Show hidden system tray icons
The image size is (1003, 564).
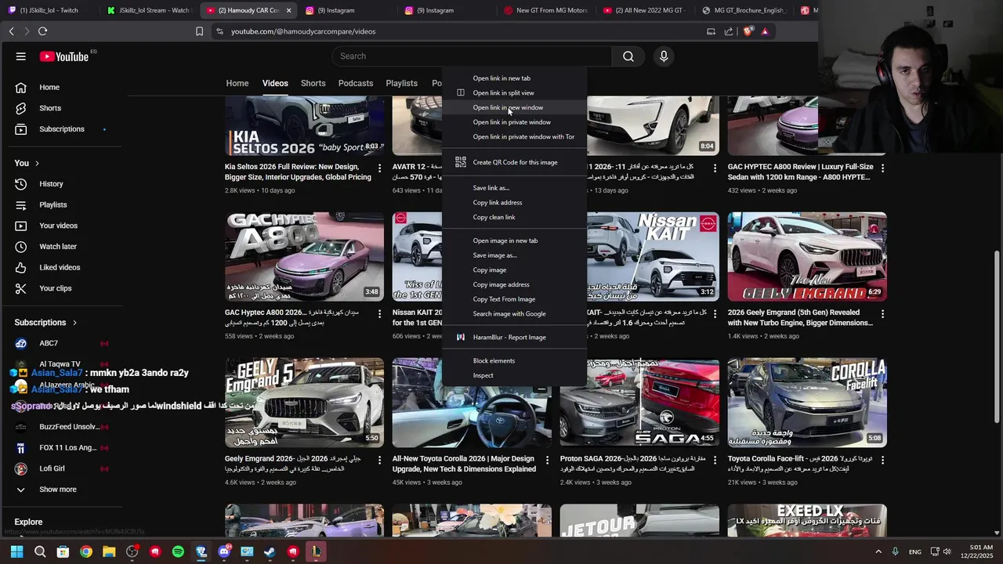tap(878, 551)
